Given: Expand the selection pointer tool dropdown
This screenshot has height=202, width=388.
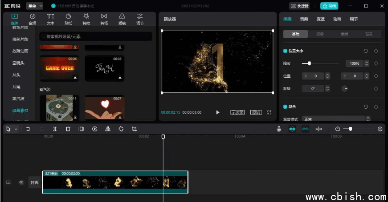Looking at the screenshot, I should point(16,129).
